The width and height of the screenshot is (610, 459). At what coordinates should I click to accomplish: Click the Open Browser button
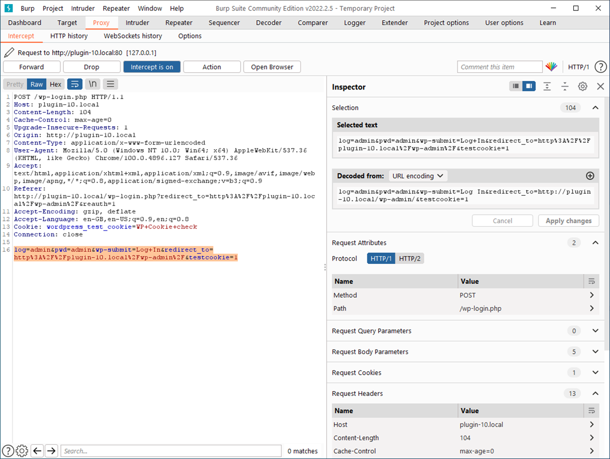pos(272,67)
